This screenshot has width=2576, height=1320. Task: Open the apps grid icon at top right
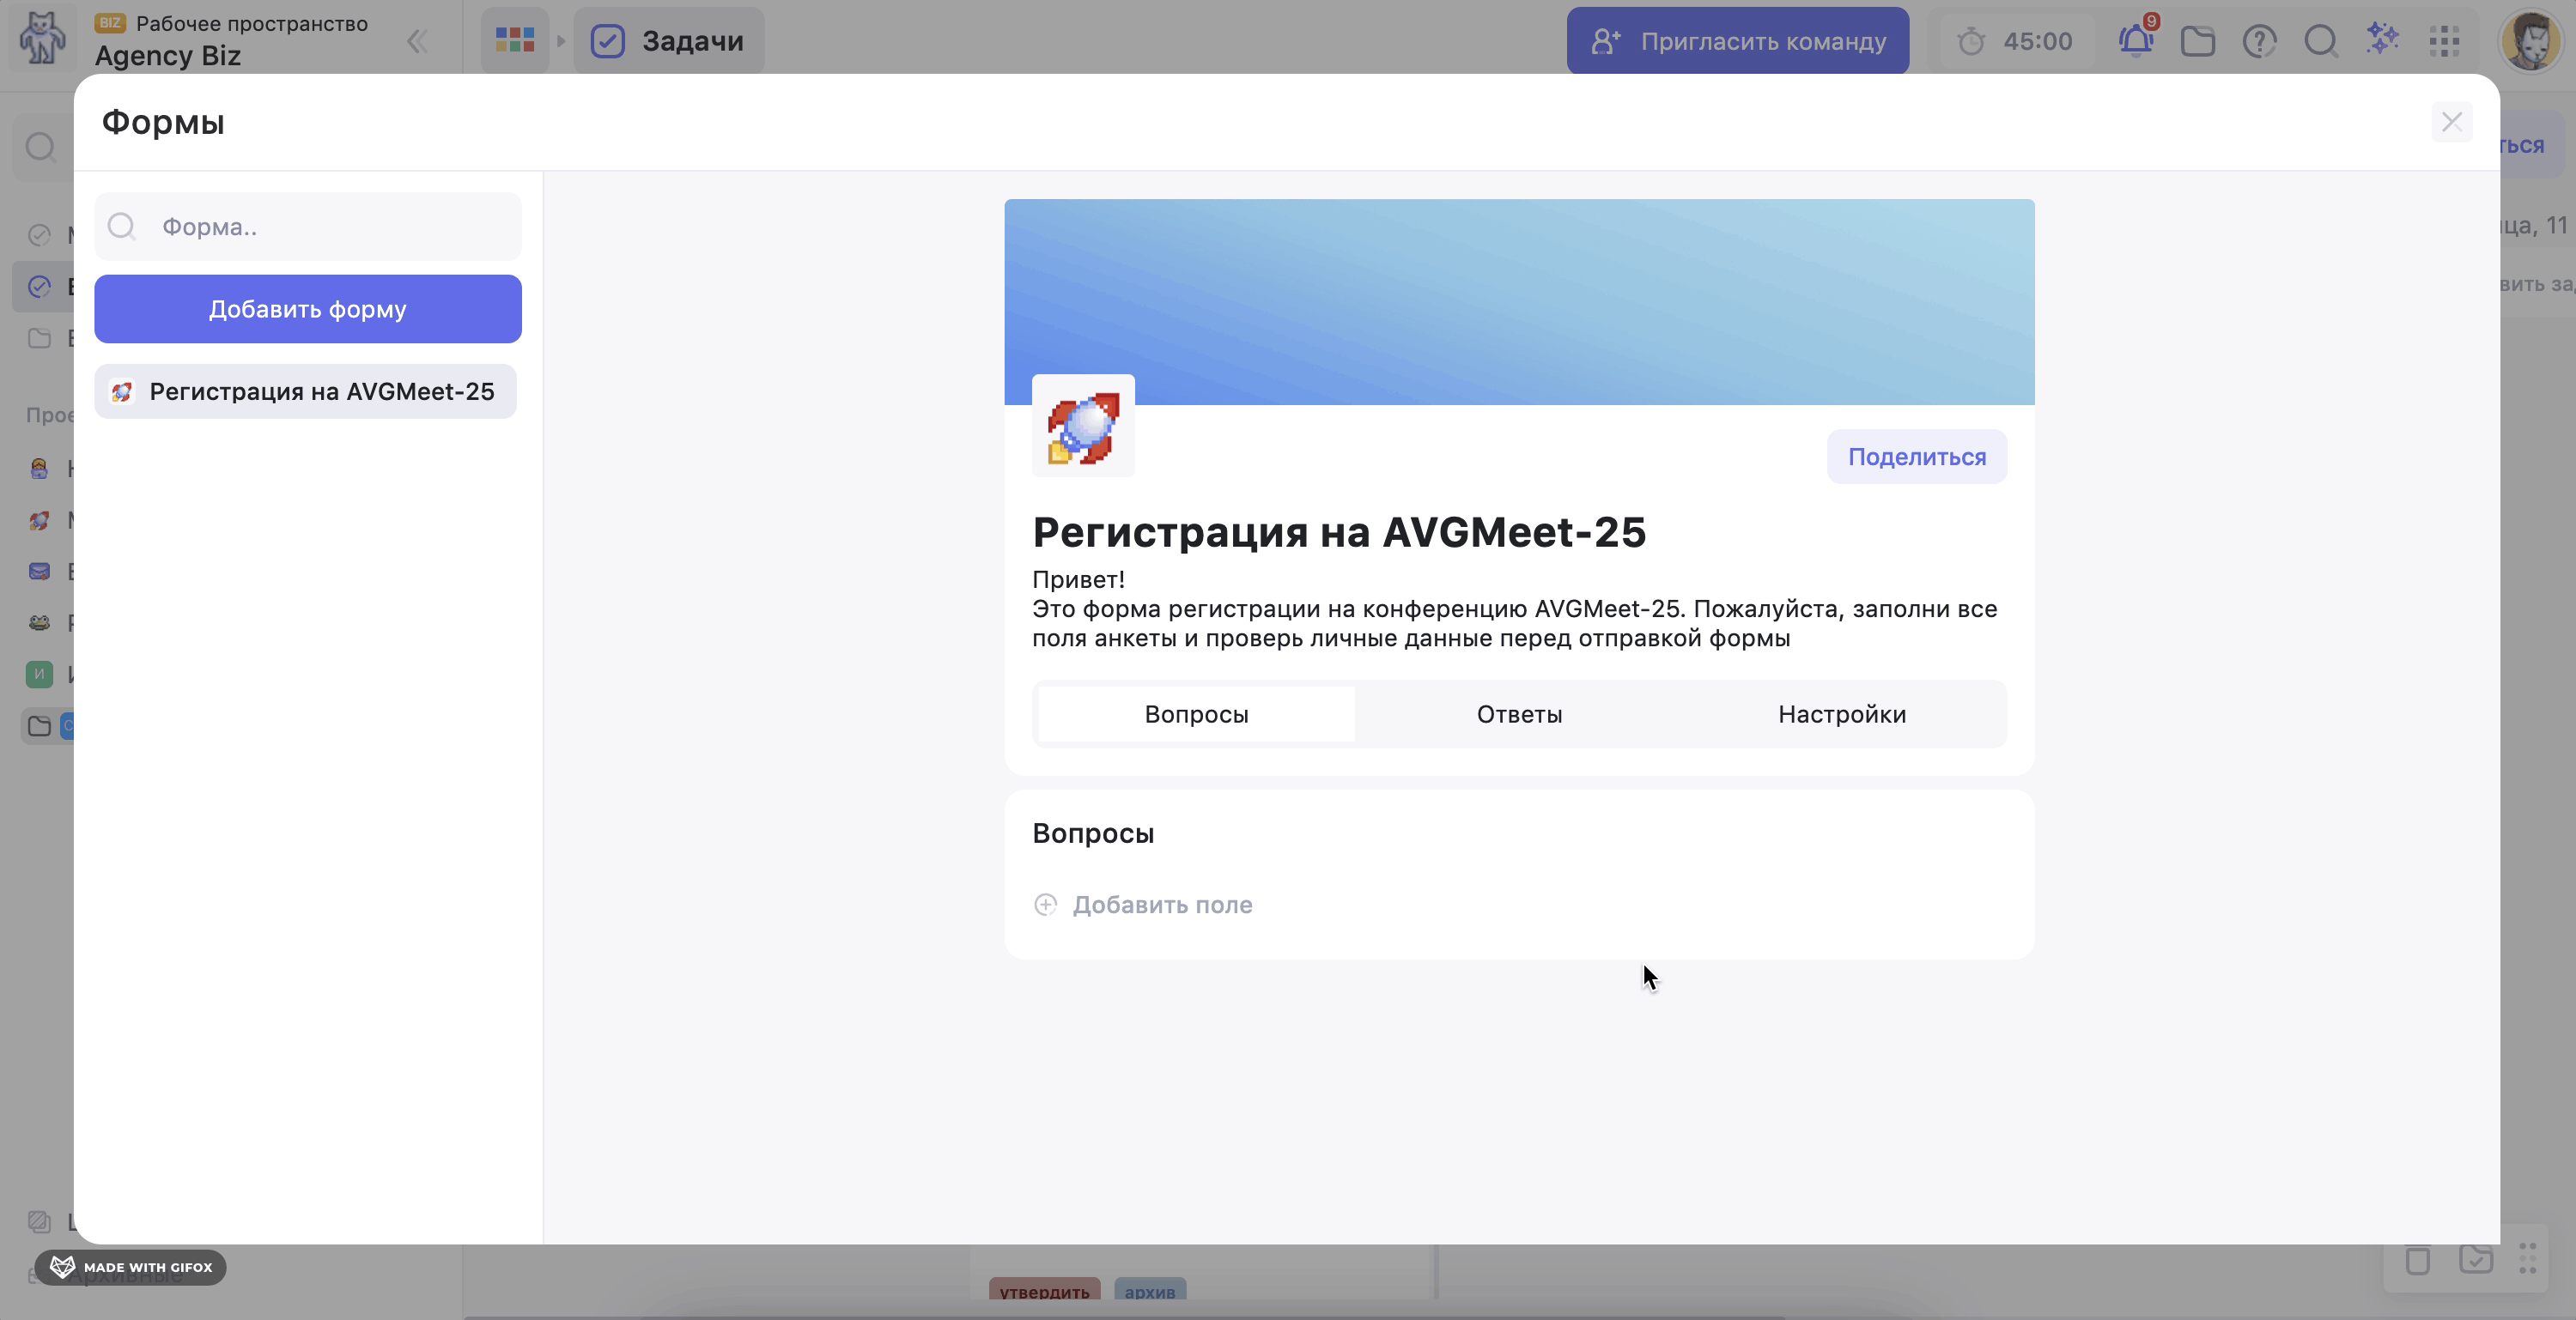point(2444,41)
